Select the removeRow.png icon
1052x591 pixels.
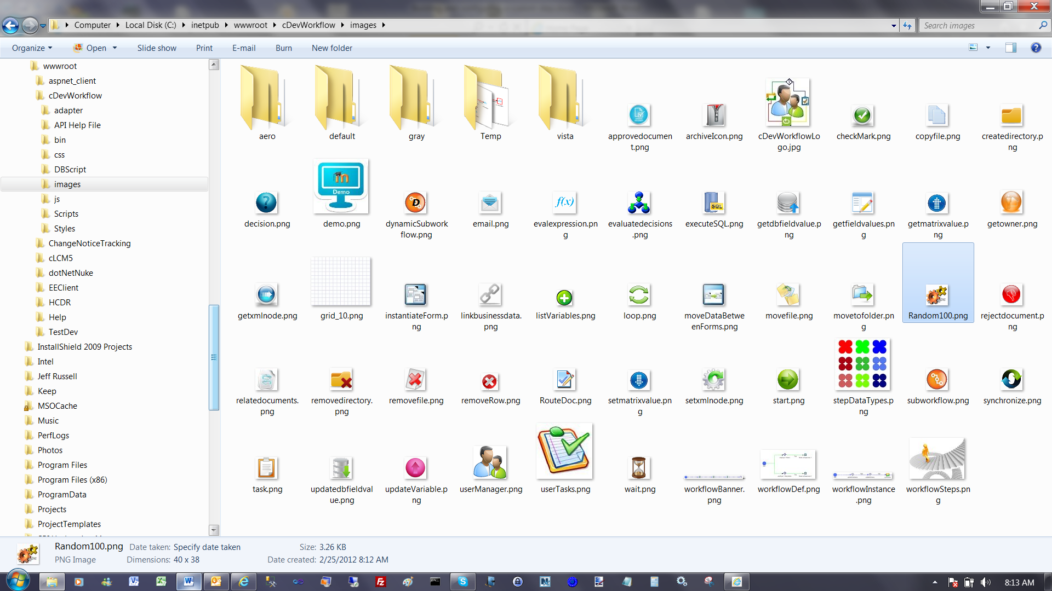[x=489, y=381]
